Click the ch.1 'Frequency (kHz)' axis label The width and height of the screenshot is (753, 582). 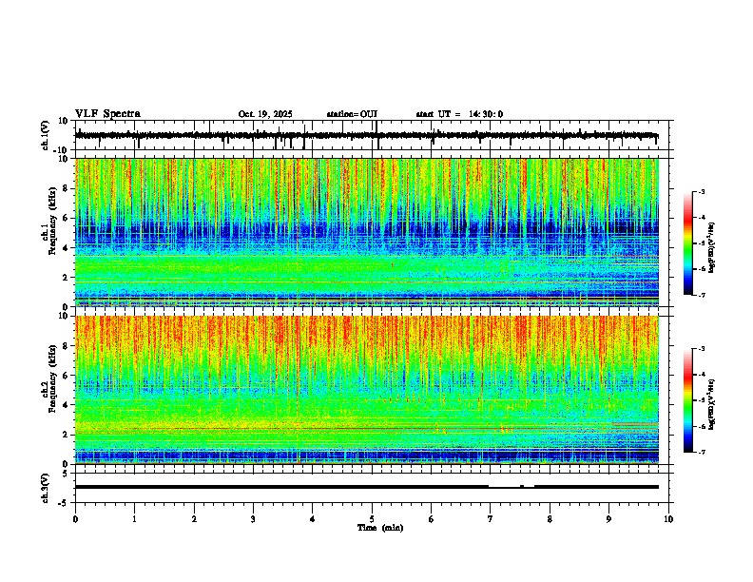click(x=52, y=221)
